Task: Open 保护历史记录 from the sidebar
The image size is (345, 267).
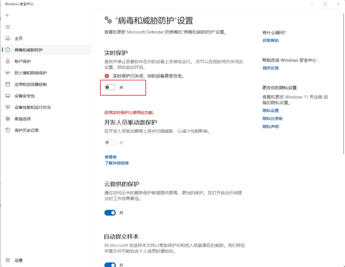Action: (47, 130)
